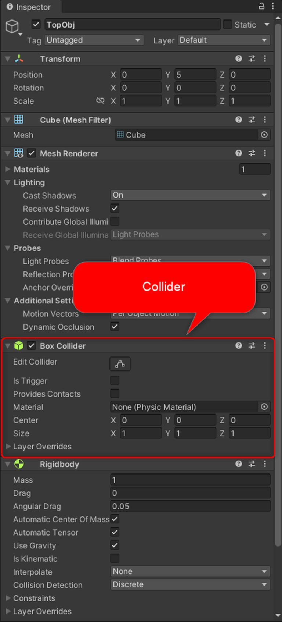The height and width of the screenshot is (622, 282).
Task: Open the Mesh object picker for Cube
Action: (x=264, y=135)
